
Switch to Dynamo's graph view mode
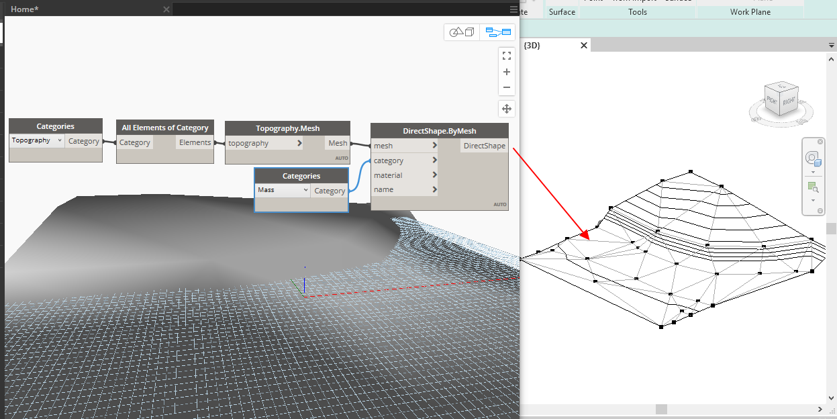pyautogui.click(x=498, y=32)
